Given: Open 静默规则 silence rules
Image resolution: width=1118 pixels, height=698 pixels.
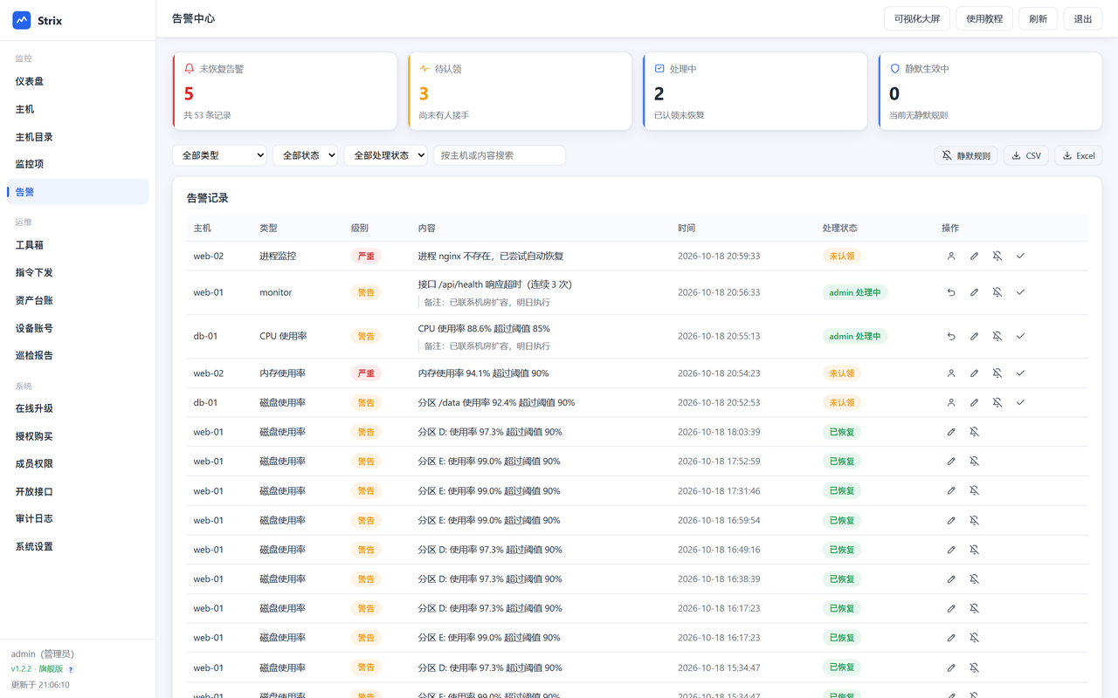Looking at the screenshot, I should 966,155.
